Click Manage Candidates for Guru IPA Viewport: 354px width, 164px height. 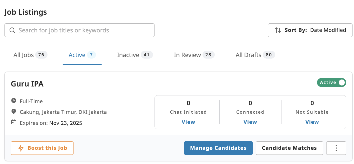(218, 148)
